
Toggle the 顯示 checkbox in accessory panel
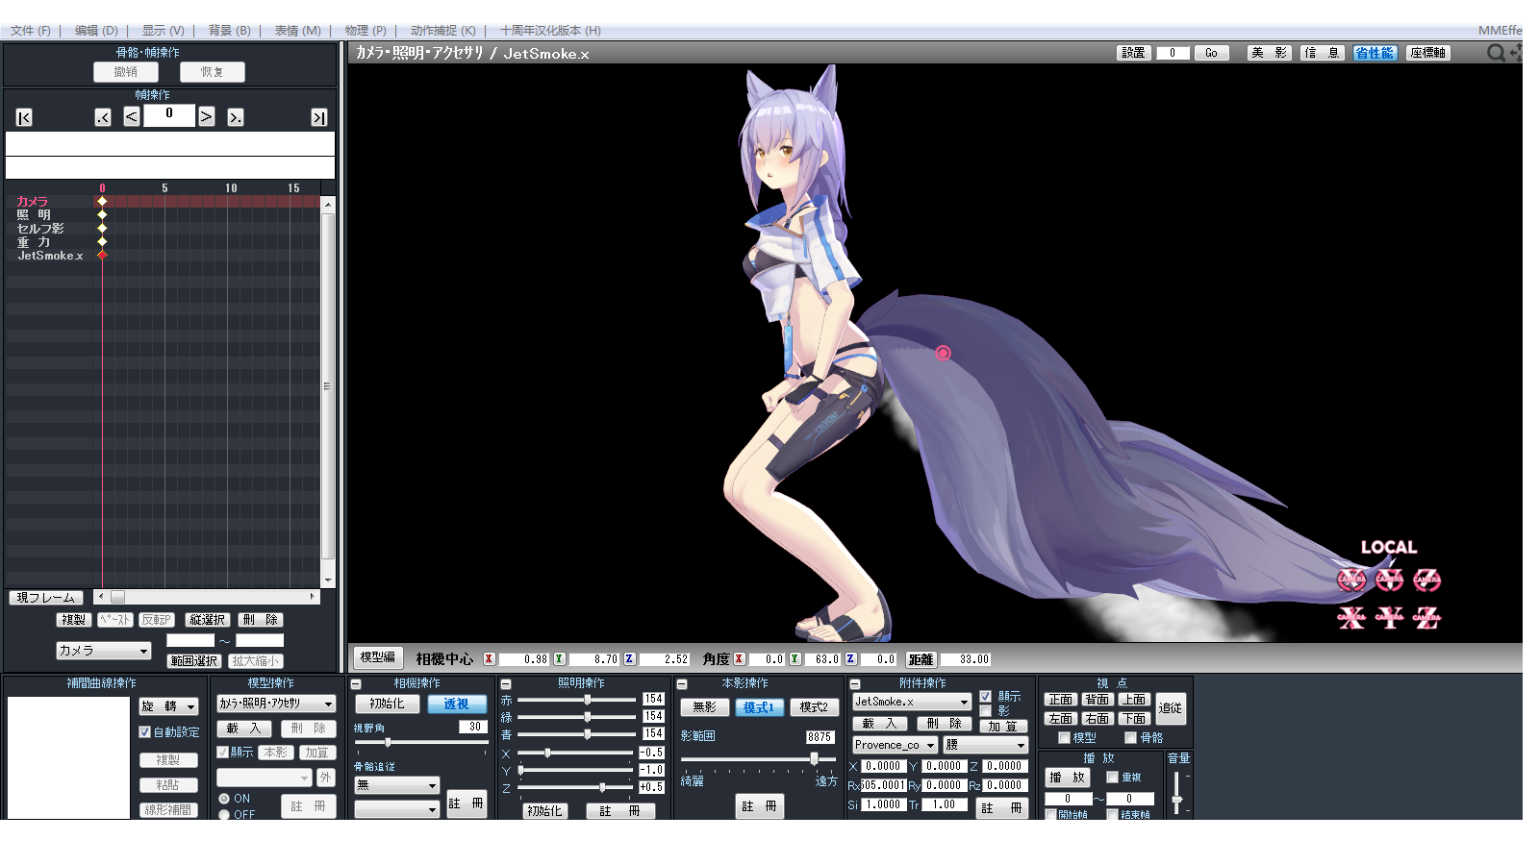(x=985, y=696)
